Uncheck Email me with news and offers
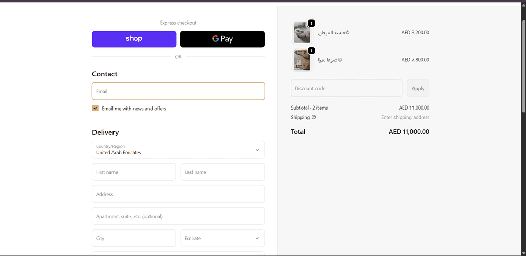The image size is (526, 256). pos(96,108)
